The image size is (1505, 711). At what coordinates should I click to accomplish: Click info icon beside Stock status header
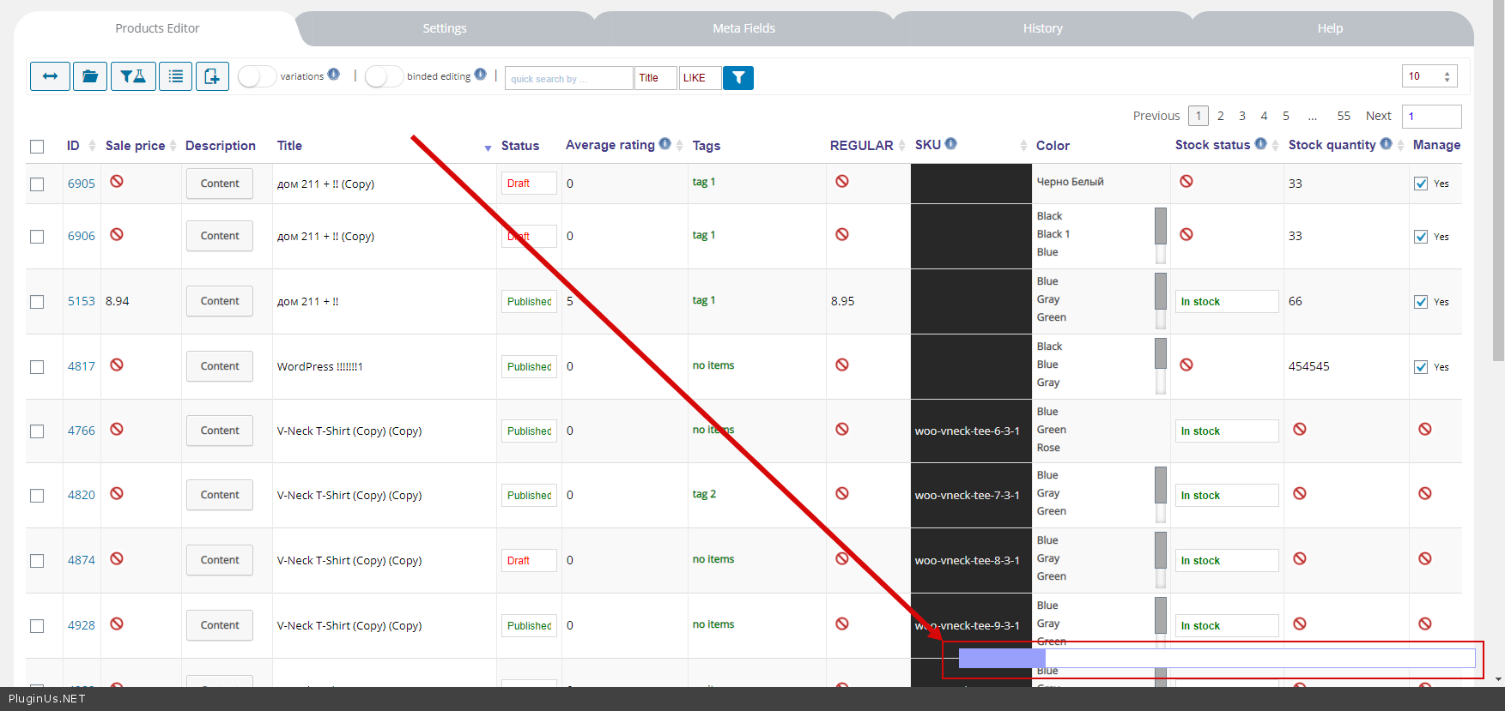coord(1260,144)
